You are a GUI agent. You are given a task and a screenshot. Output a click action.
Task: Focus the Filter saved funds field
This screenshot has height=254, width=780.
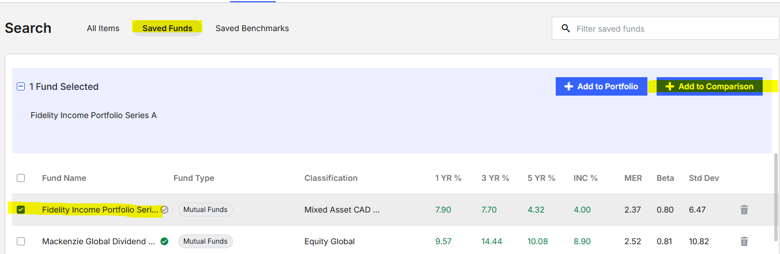[665, 28]
